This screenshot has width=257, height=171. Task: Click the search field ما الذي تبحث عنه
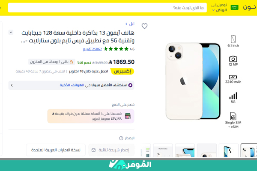point(108,8)
